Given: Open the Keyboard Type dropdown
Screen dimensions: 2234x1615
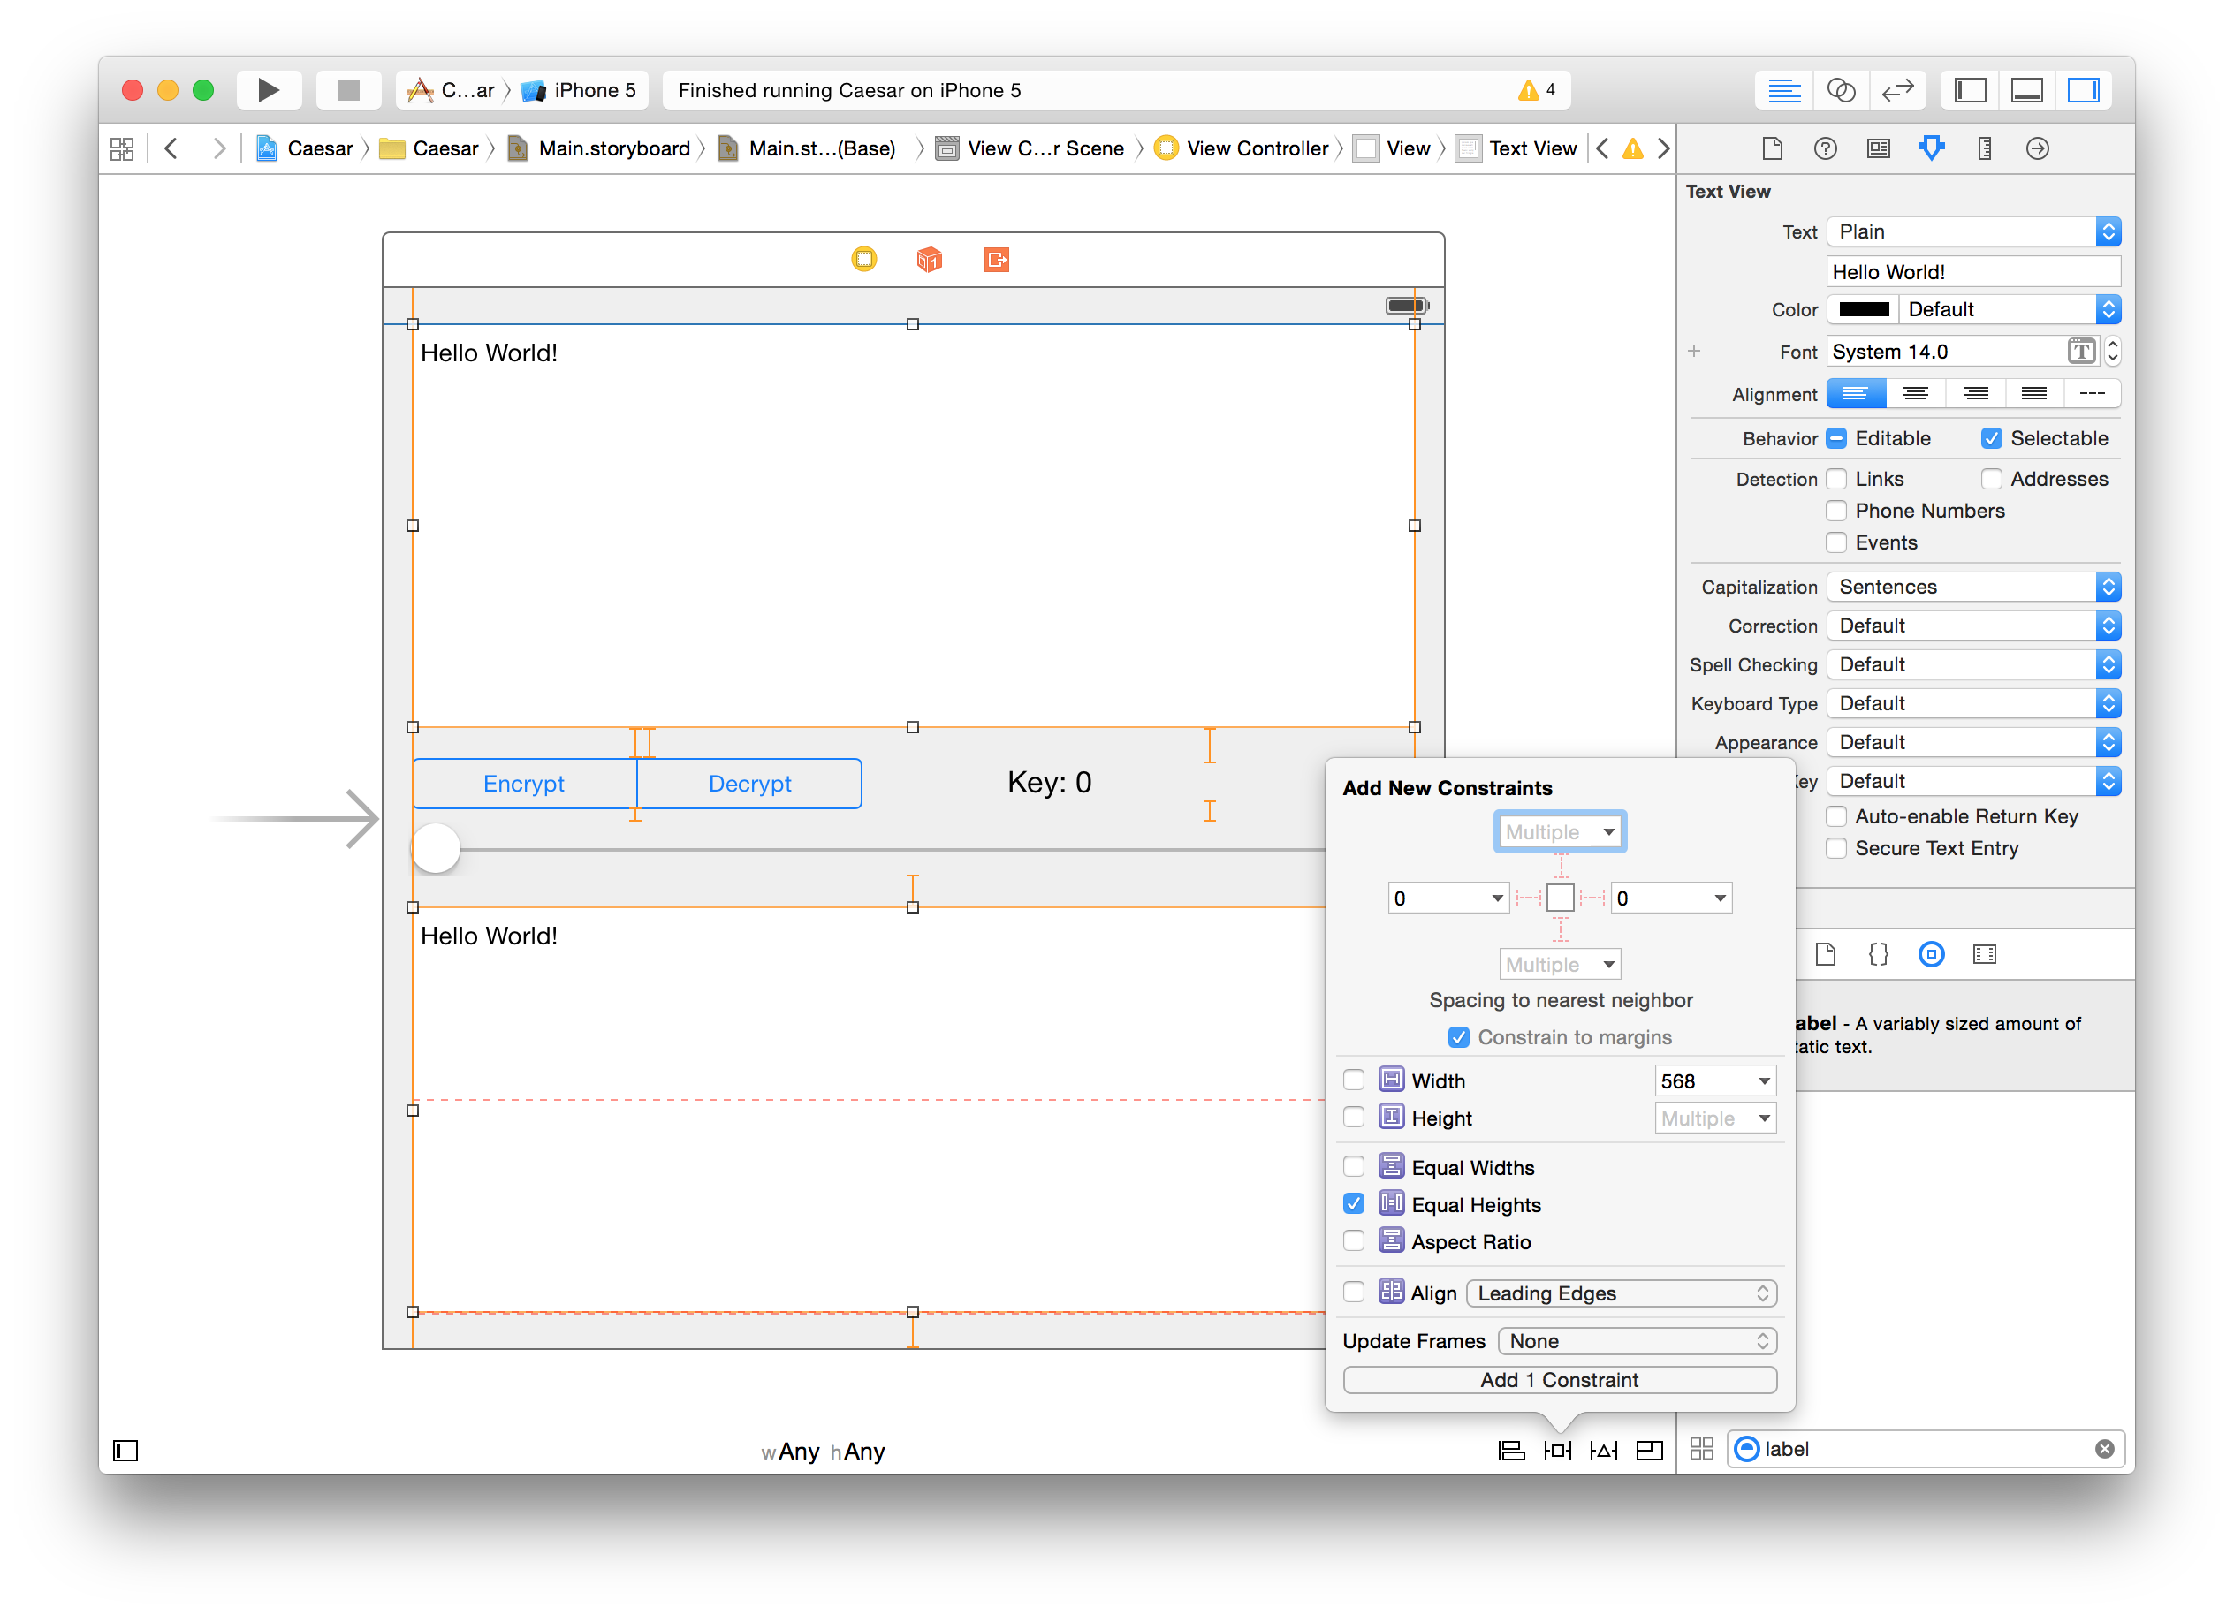Looking at the screenshot, I should [1973, 703].
